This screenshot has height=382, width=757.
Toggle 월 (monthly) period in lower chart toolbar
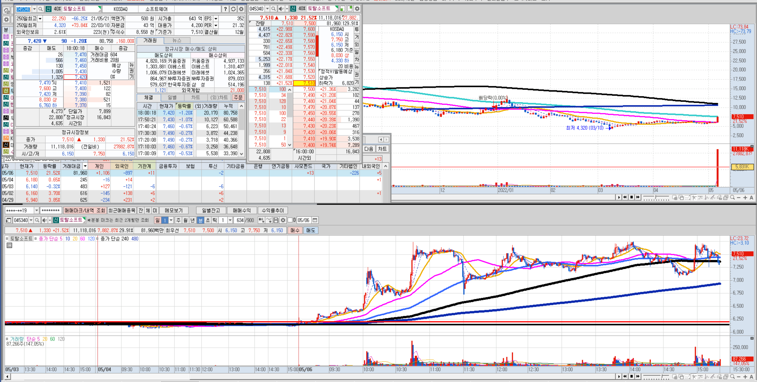[x=185, y=220]
